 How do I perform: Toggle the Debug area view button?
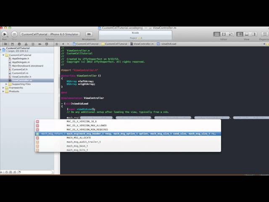tap(247, 34)
